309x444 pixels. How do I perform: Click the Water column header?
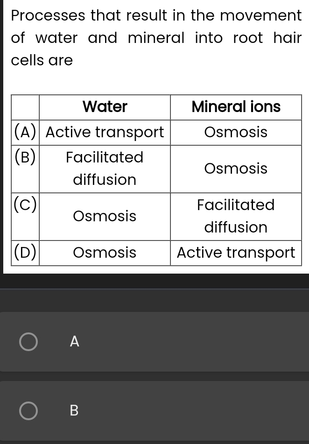click(104, 107)
